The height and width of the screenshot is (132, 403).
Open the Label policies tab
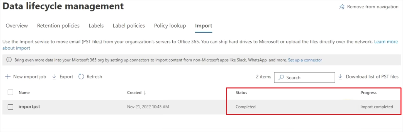129,26
